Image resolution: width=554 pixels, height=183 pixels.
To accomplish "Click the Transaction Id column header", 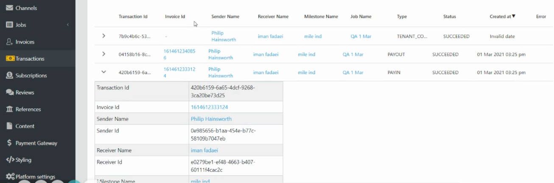I will point(133,17).
